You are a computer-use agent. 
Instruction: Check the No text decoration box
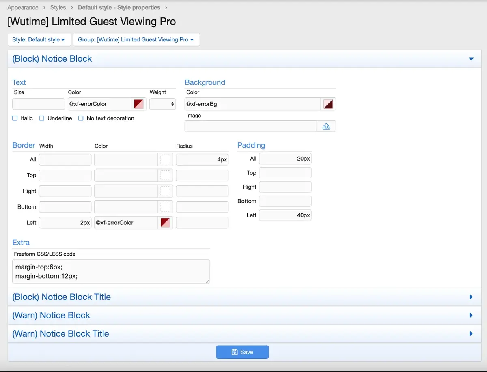[81, 118]
